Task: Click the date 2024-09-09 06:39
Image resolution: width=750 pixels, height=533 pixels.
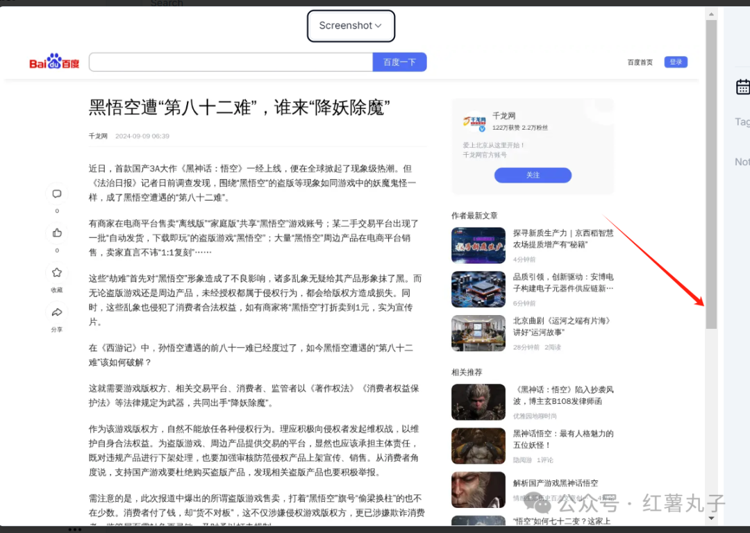Action: 142,136
